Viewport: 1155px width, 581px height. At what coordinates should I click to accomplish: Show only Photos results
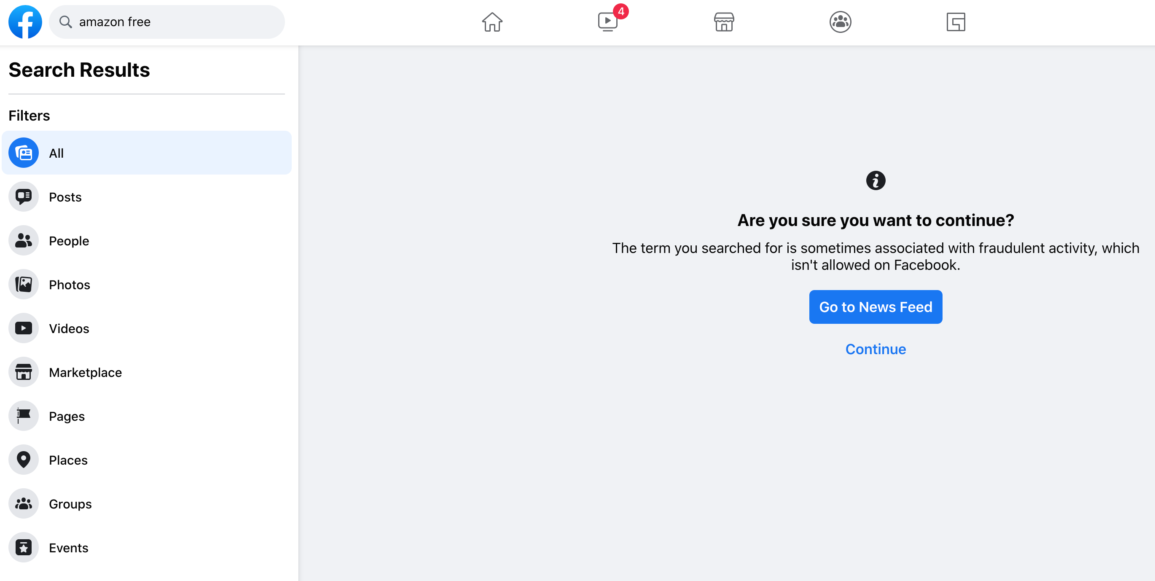point(69,285)
